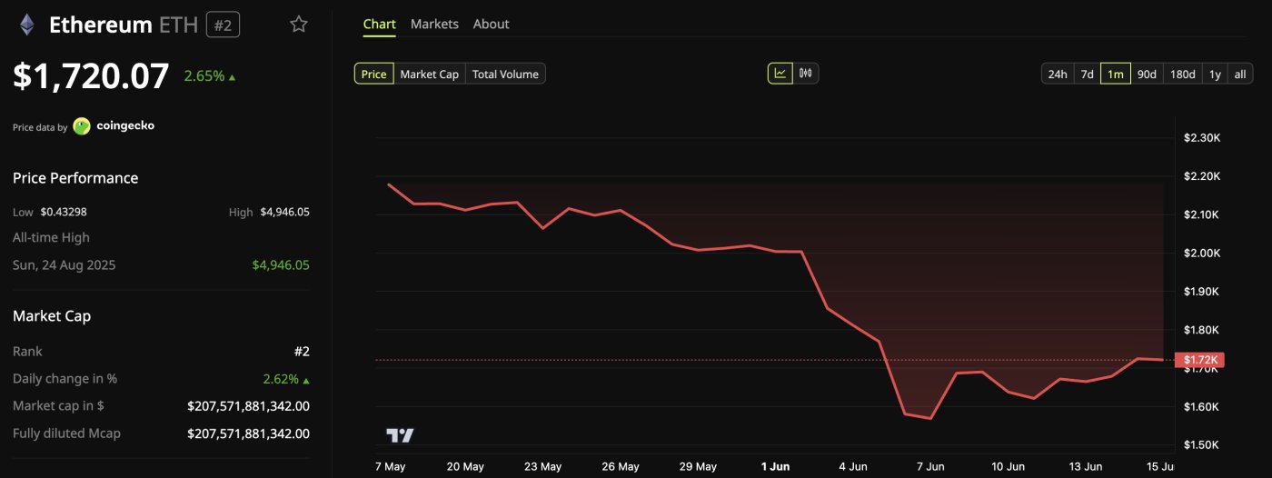Set chart range to 24h
1272x478 pixels.
point(1058,74)
